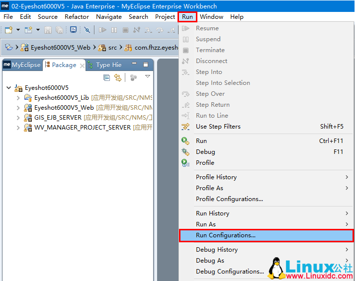
Task: Minimize the Package explorer view panel
Action: point(134,64)
